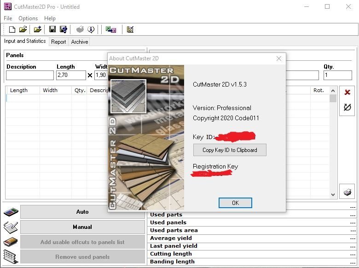Click Copy Key ID to Clipboard button
The height and width of the screenshot is (268, 359).
click(230, 150)
